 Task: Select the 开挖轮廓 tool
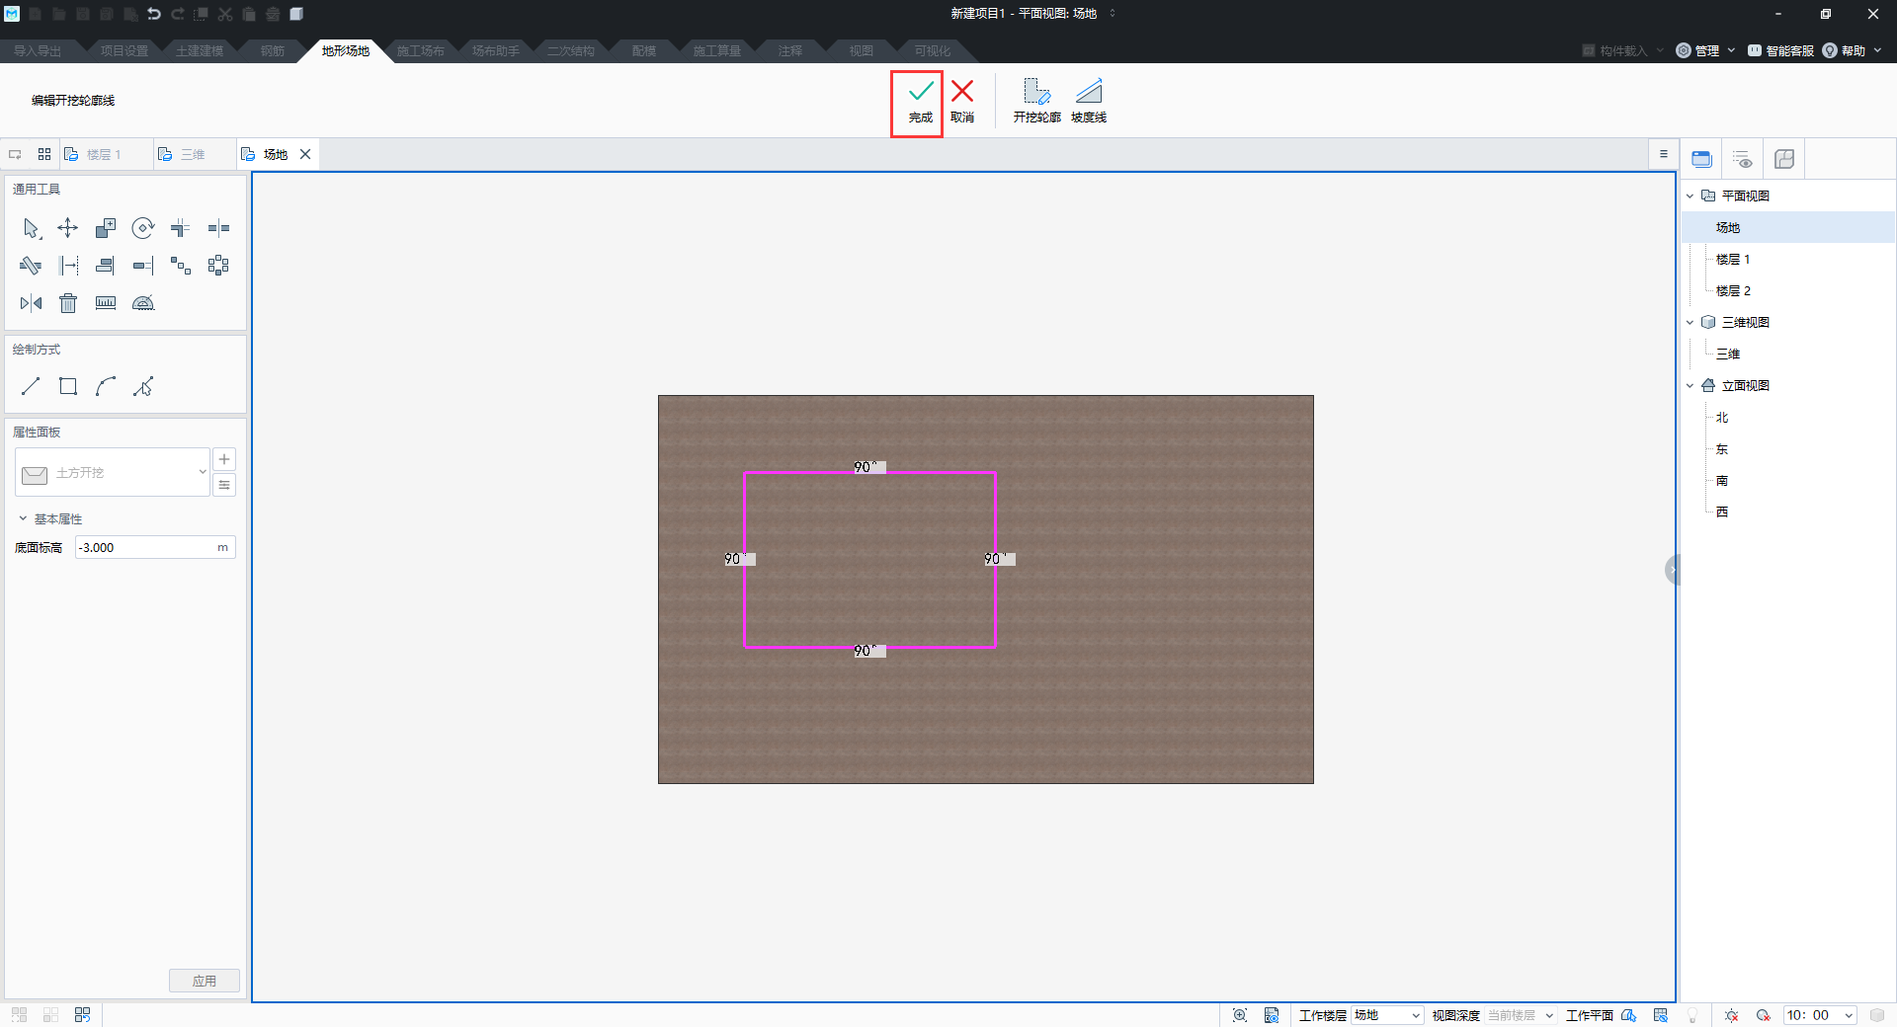click(x=1036, y=103)
